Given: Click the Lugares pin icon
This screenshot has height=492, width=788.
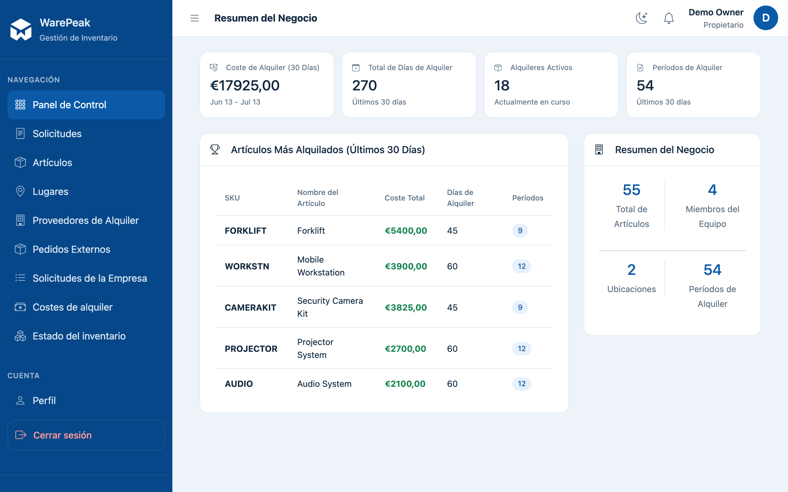Looking at the screenshot, I should [20, 191].
